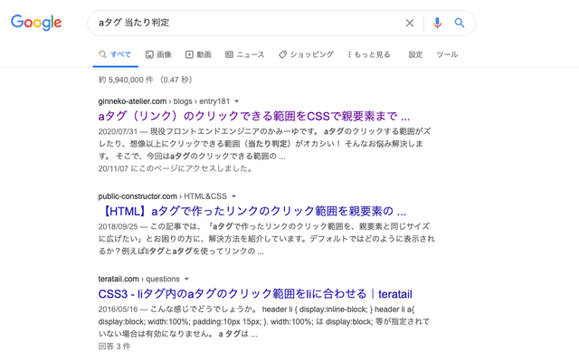Open teratail result CSS3 - liタグ内のaタグ
The height and width of the screenshot is (362, 579).
click(x=255, y=294)
